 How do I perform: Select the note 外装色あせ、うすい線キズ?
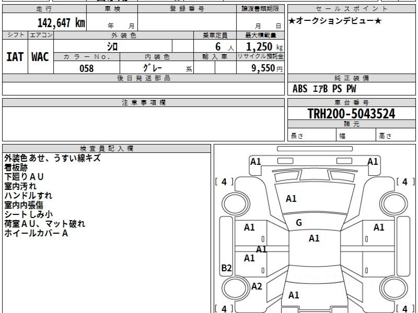tap(53, 158)
